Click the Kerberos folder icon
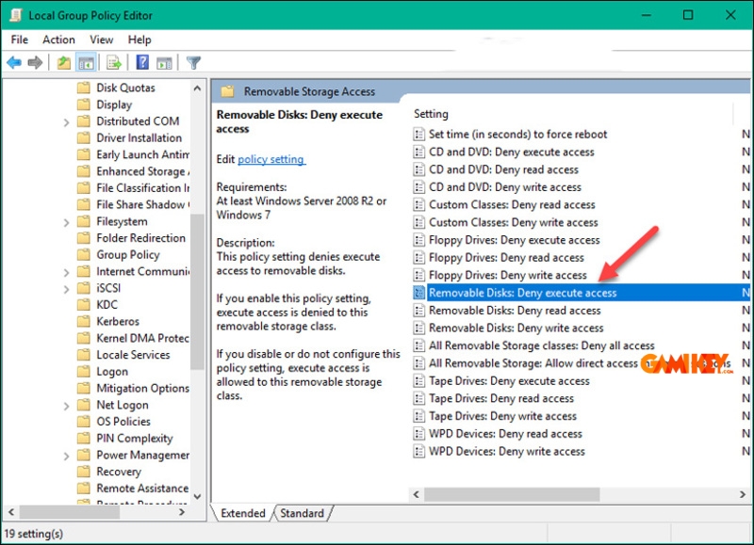 (84, 321)
